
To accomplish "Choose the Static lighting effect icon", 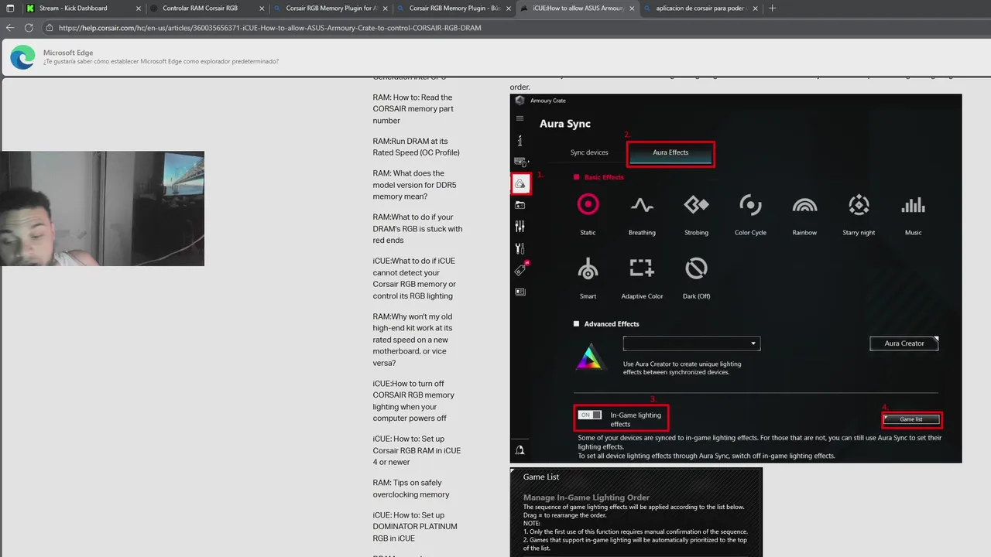I will (588, 204).
